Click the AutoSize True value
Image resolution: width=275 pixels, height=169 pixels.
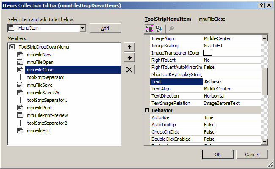[x=209, y=117]
